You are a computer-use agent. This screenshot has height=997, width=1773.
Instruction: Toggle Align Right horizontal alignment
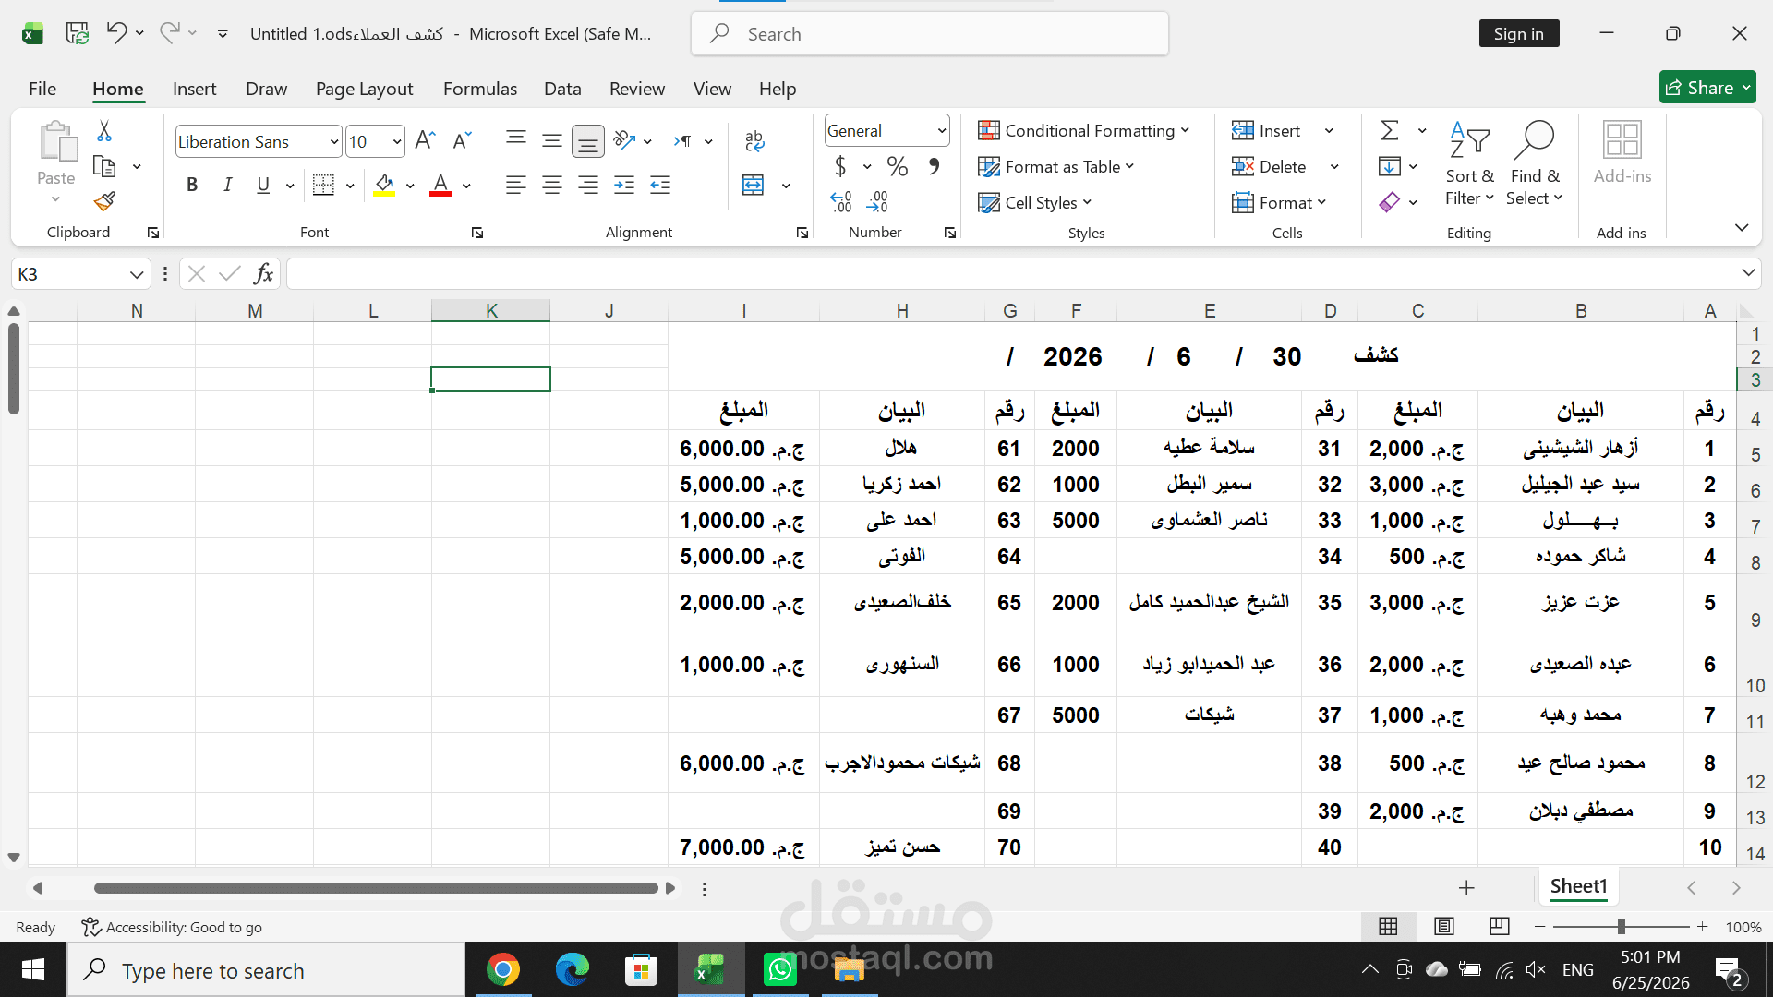click(588, 185)
